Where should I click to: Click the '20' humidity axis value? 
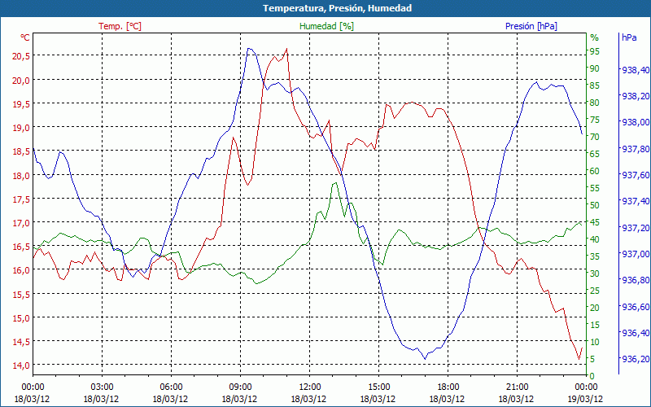595,308
